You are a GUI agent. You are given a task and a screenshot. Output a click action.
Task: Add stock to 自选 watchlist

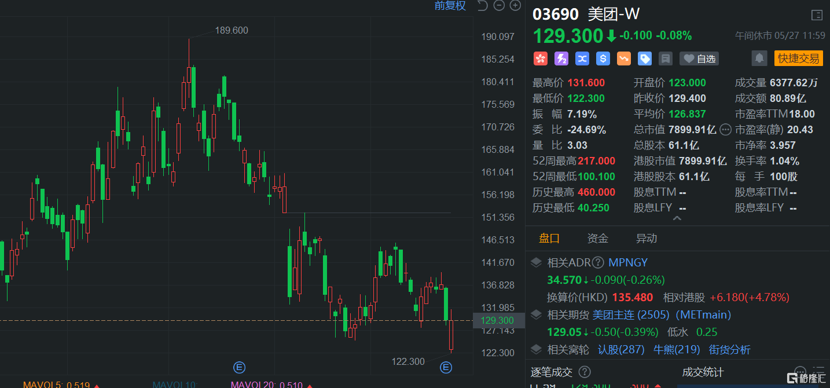point(699,58)
